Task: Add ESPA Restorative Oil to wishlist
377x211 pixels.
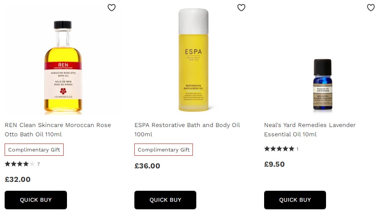Action: point(241,8)
